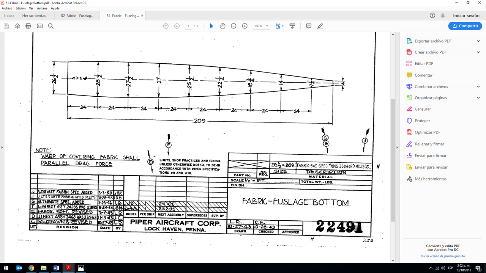This screenshot has height=273, width=486.
Task: Select the highlighter pen tool
Action: [x=320, y=26]
